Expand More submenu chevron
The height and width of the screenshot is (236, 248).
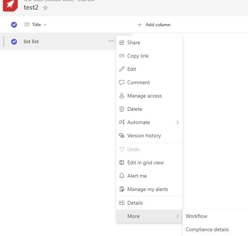click(x=178, y=216)
